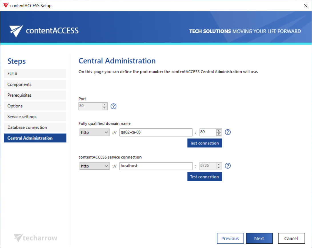
Task: Click the Next button
Action: click(x=259, y=239)
